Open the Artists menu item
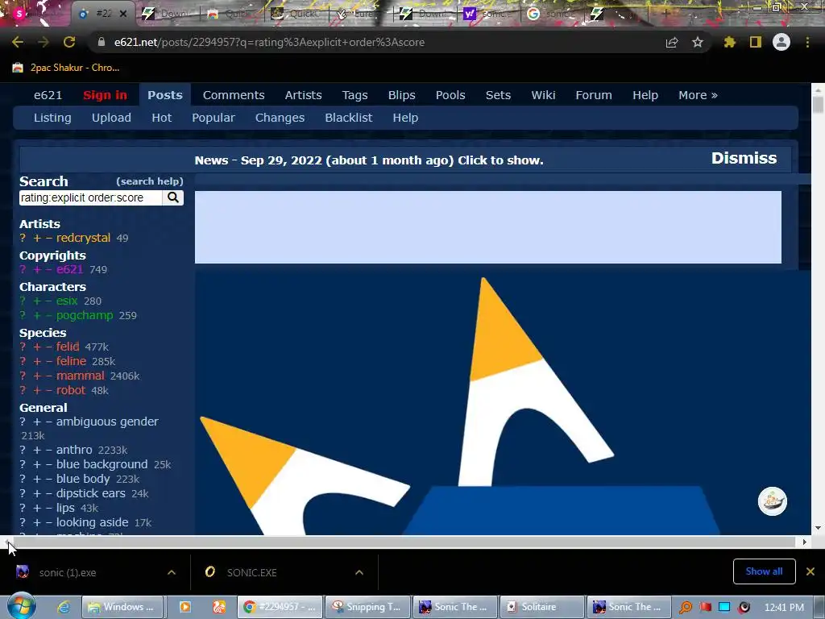 [303, 95]
